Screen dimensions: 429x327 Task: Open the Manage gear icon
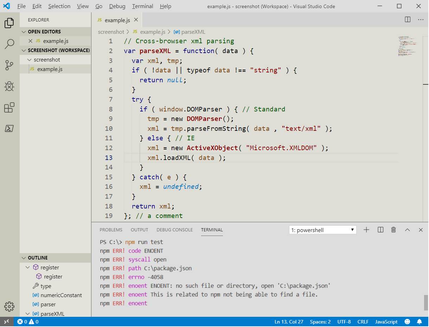pos(9,306)
